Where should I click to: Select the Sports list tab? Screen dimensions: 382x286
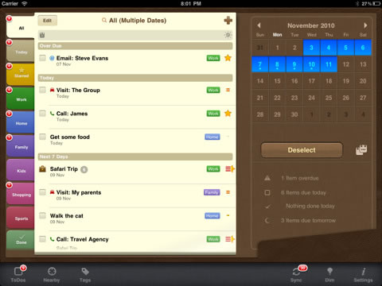tap(21, 218)
